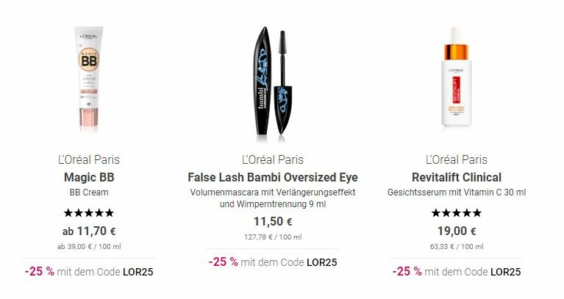Screen dimensions: 564x299
Task: Click the LOR25 discount code under the mascara
Action: pos(321,262)
